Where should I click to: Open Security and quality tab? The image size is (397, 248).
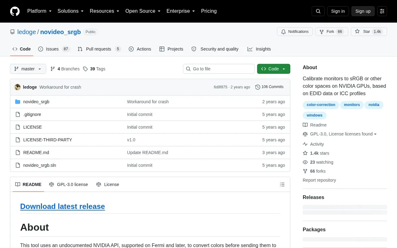215,49
